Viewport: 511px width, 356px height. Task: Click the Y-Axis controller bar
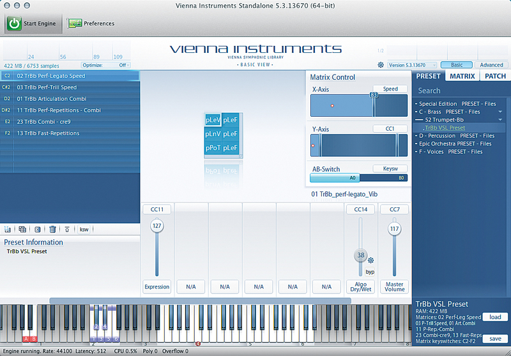359,145
